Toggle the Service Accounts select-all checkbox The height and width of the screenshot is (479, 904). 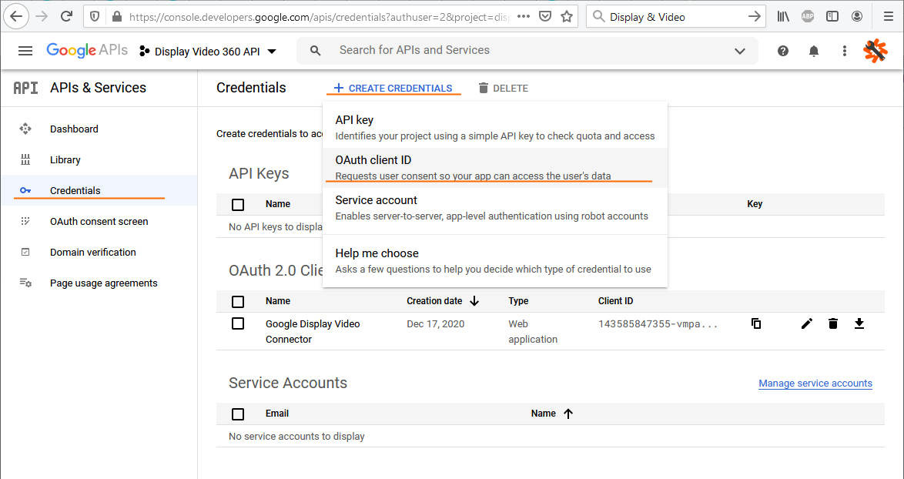(238, 414)
